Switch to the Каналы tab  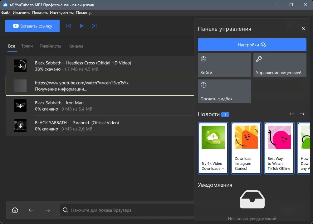pos(76,46)
